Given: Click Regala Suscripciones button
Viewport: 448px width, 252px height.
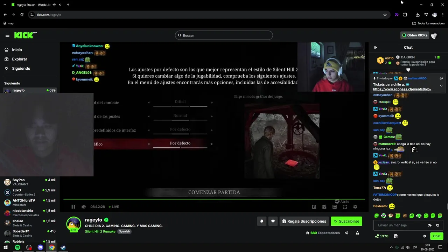Looking at the screenshot, I should 304,221.
